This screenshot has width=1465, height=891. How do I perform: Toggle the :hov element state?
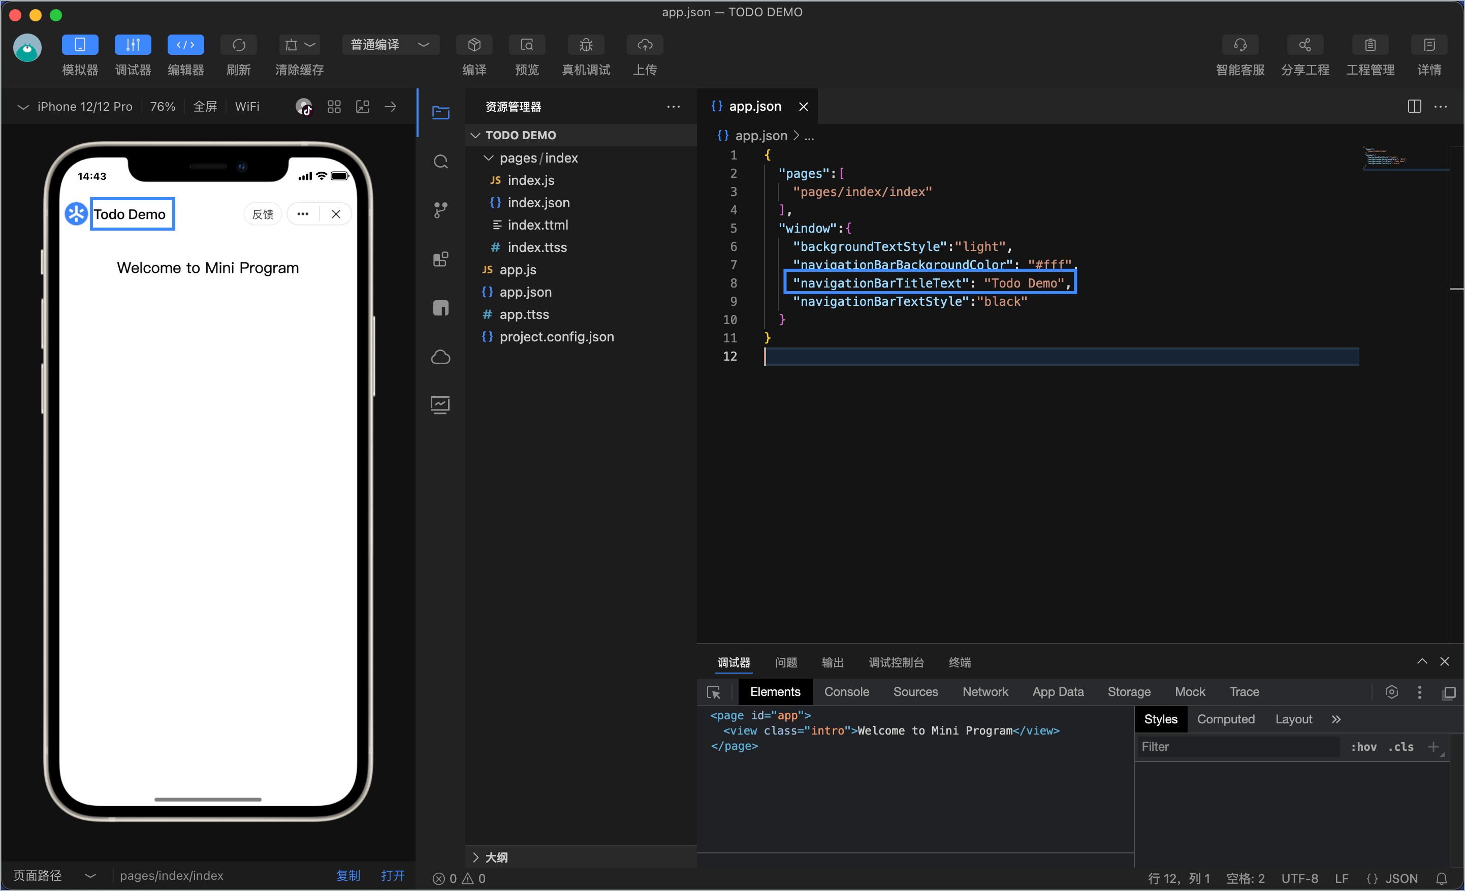tap(1363, 747)
